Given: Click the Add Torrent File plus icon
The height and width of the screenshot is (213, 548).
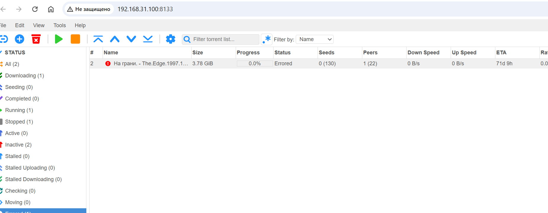Looking at the screenshot, I should point(20,39).
